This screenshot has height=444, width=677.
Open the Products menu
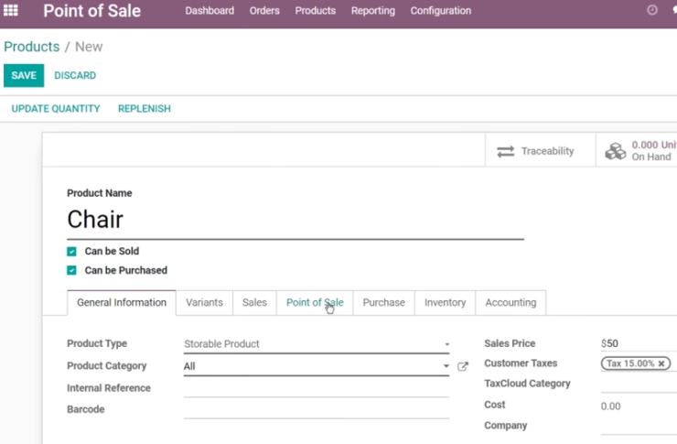316,11
